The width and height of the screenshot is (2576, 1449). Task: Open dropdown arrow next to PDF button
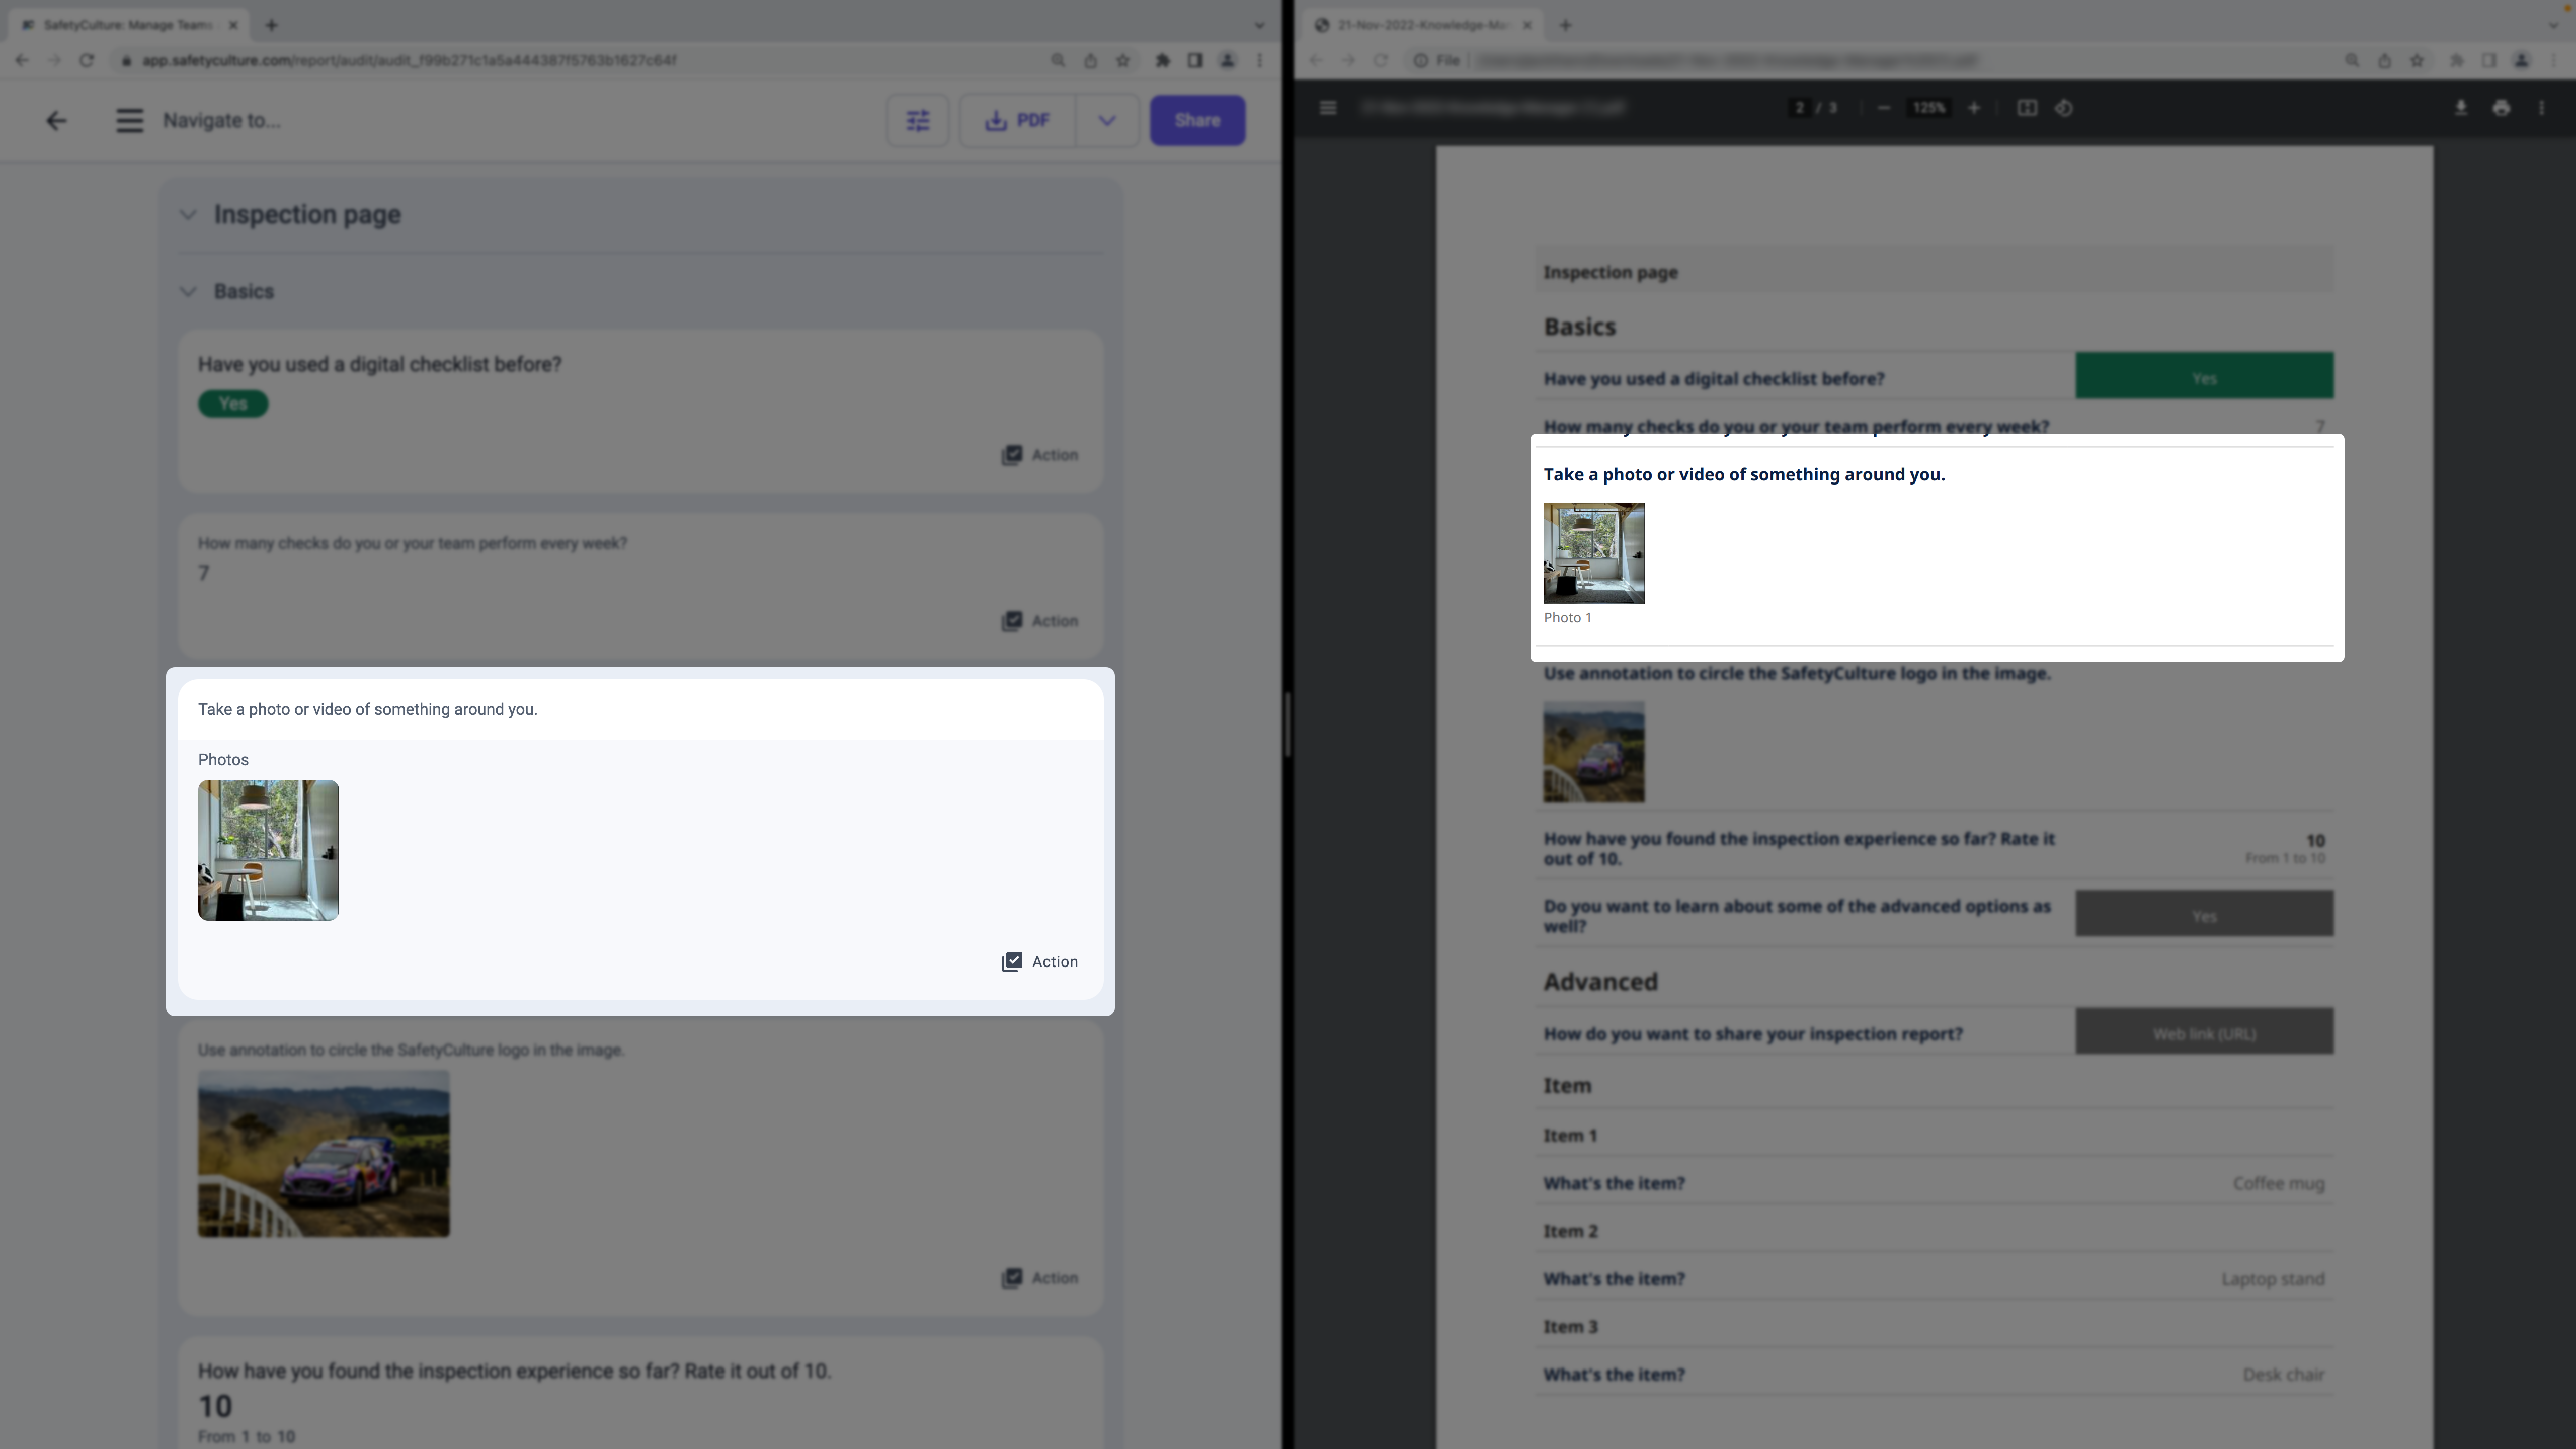pos(1106,121)
